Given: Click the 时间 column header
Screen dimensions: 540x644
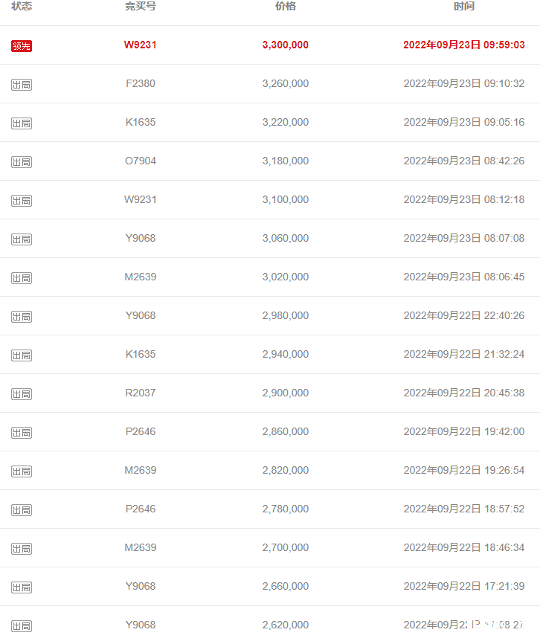Looking at the screenshot, I should click(464, 6).
